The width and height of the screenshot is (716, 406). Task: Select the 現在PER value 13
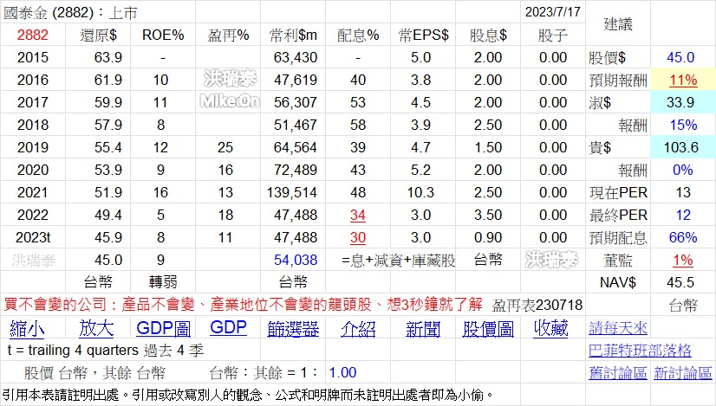pos(683,192)
